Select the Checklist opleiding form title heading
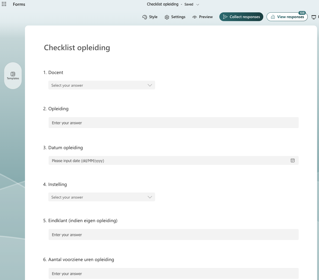Screen dimensions: 319x280 coord(77,48)
